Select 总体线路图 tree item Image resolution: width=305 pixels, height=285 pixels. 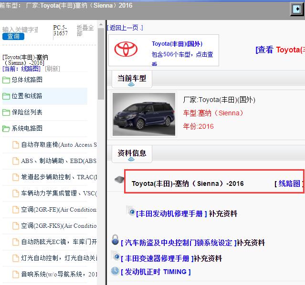[27, 80]
